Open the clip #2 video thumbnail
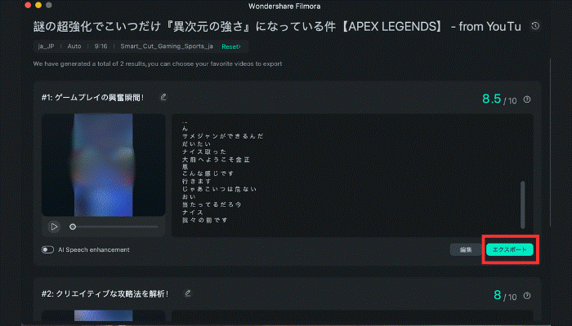The width and height of the screenshot is (572, 326). 103,316
